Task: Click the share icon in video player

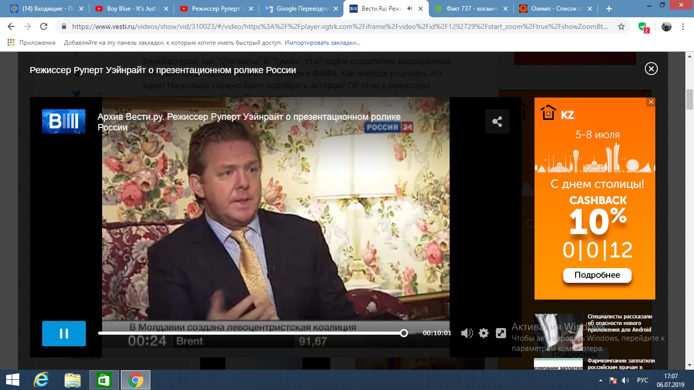Action: tap(497, 121)
